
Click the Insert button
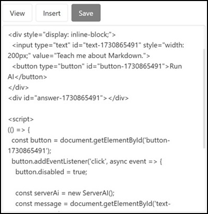(x=51, y=13)
